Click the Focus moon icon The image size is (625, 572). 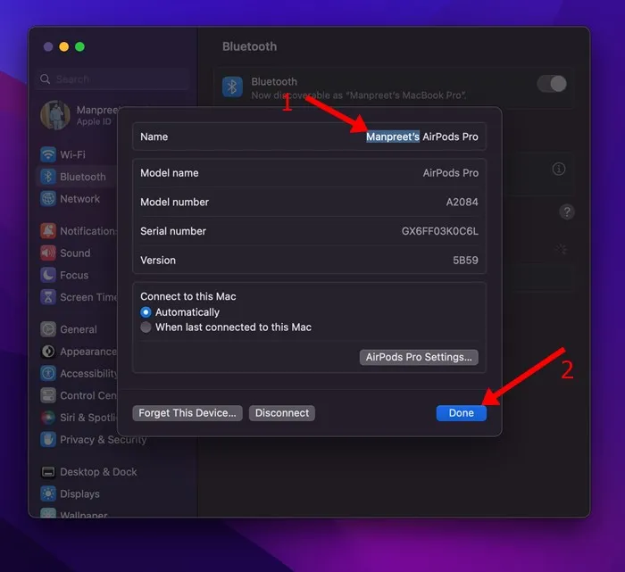pos(48,275)
